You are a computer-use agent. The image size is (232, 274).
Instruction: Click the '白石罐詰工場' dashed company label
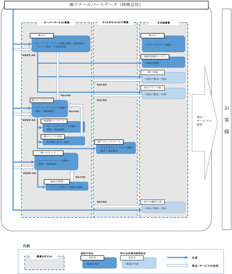[x=152, y=202]
